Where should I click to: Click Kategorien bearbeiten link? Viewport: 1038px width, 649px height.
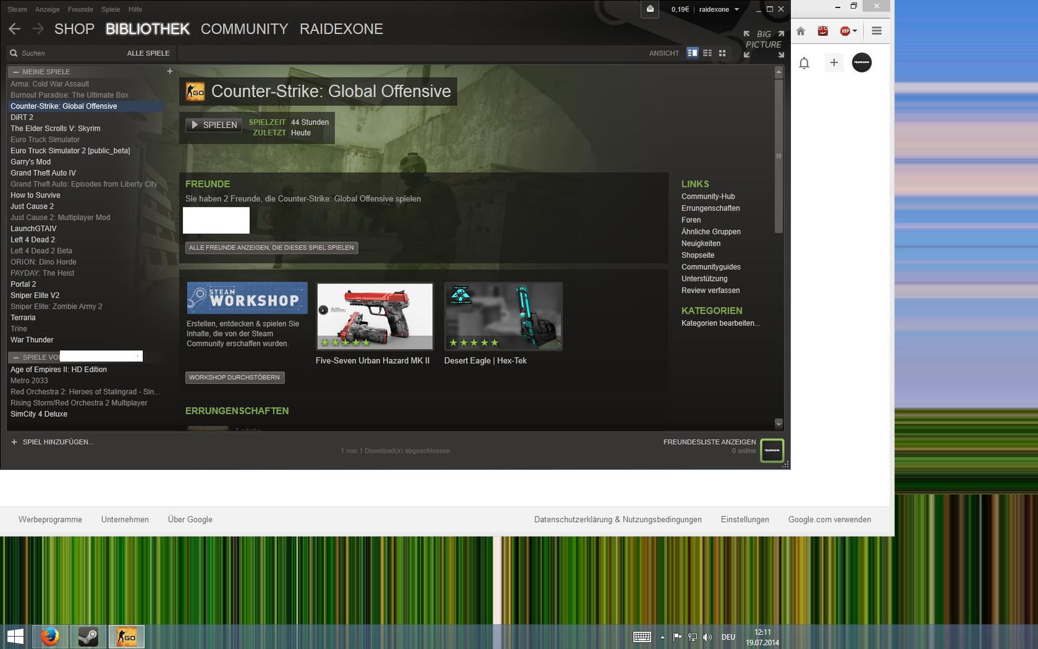721,324
